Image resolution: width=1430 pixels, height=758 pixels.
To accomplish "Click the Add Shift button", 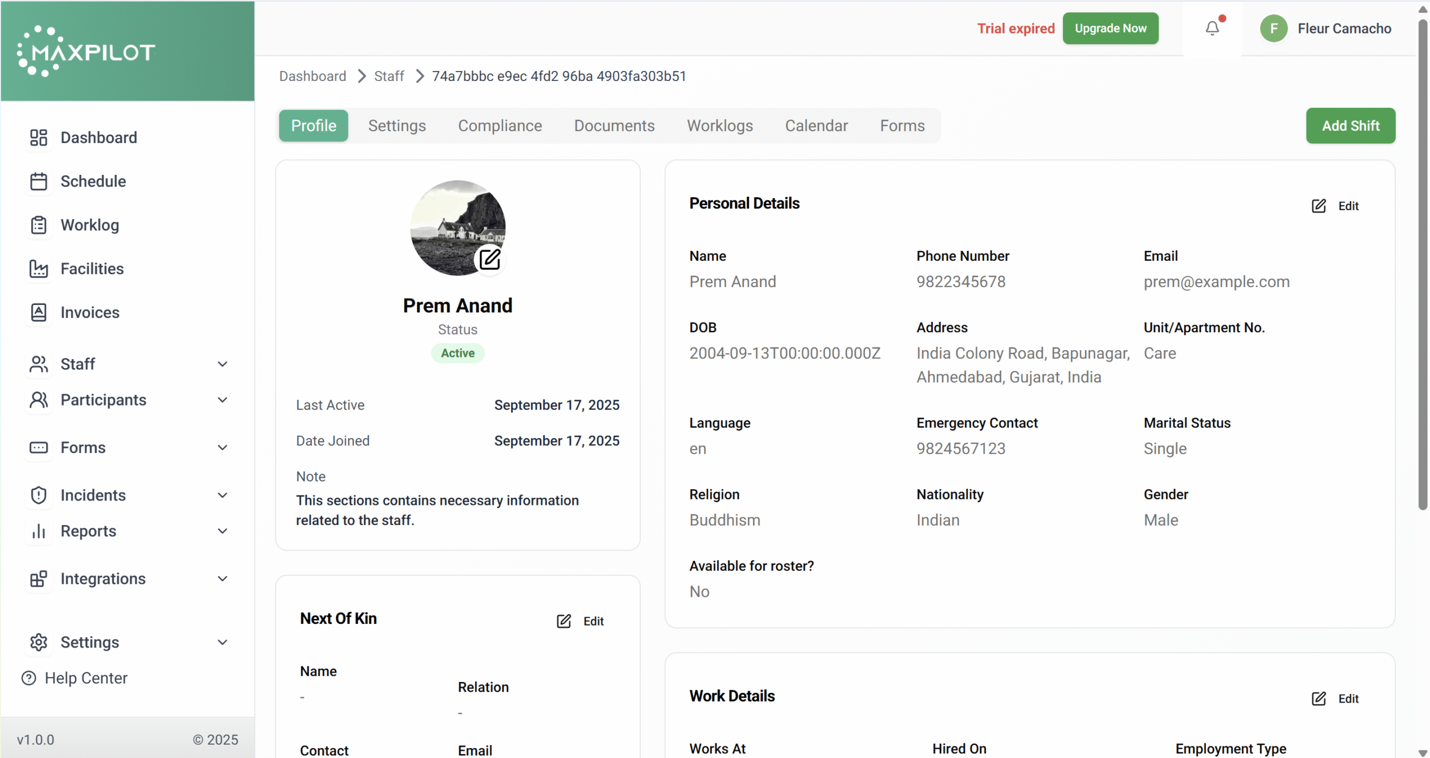I will [x=1350, y=126].
